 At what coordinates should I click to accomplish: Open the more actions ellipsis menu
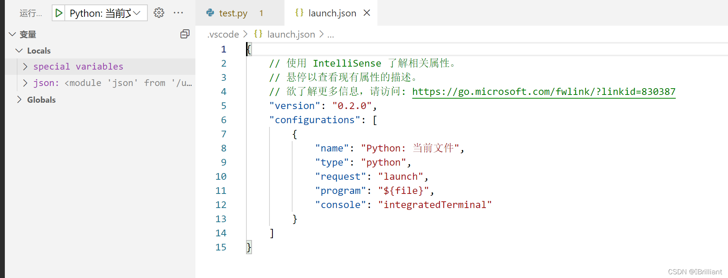tap(178, 13)
